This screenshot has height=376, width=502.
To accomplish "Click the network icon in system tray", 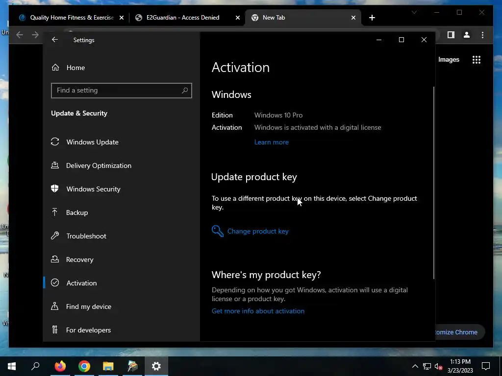I will tap(427, 366).
